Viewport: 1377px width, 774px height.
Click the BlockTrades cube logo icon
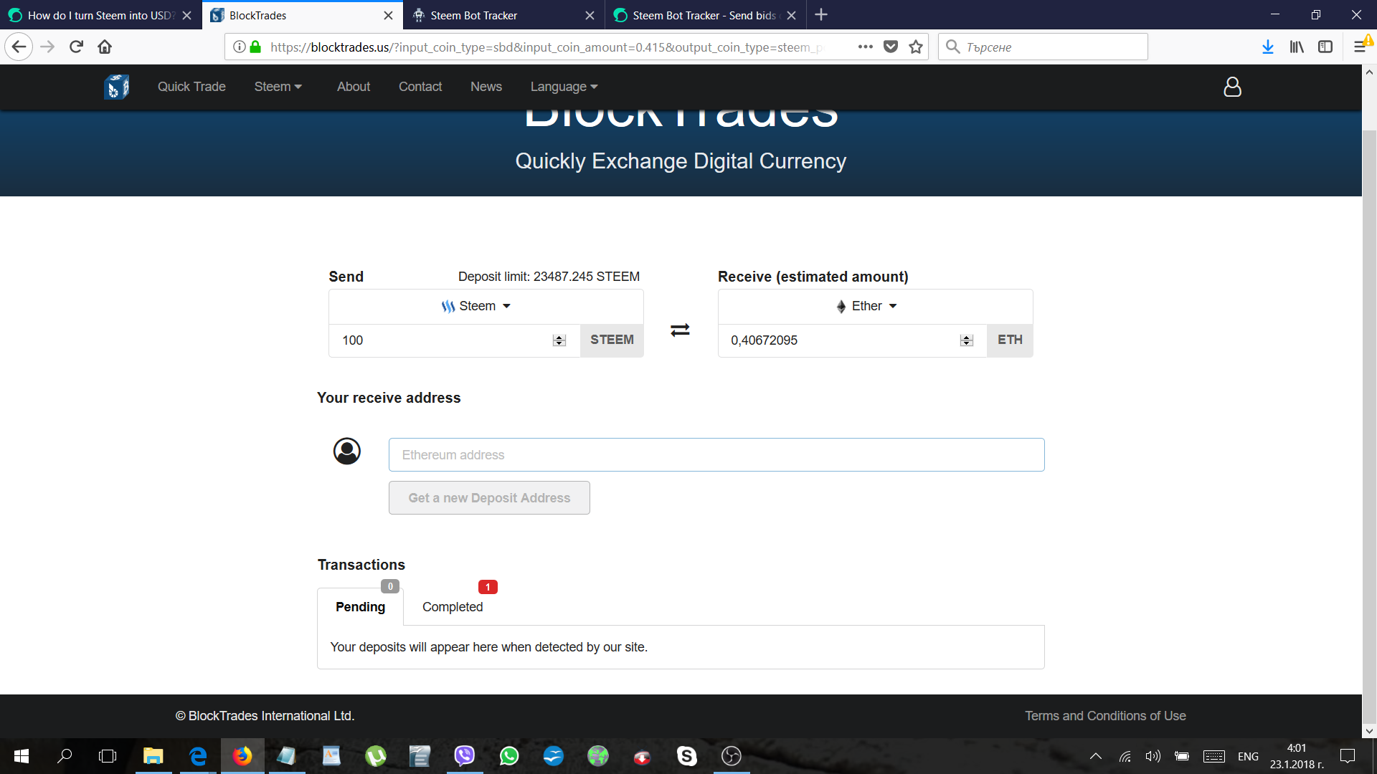coord(116,87)
